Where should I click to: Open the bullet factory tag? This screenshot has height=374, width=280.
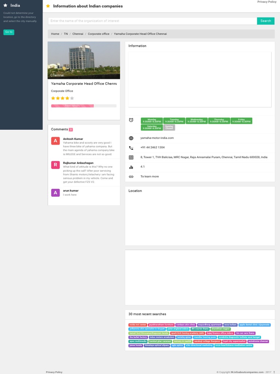click(138, 337)
